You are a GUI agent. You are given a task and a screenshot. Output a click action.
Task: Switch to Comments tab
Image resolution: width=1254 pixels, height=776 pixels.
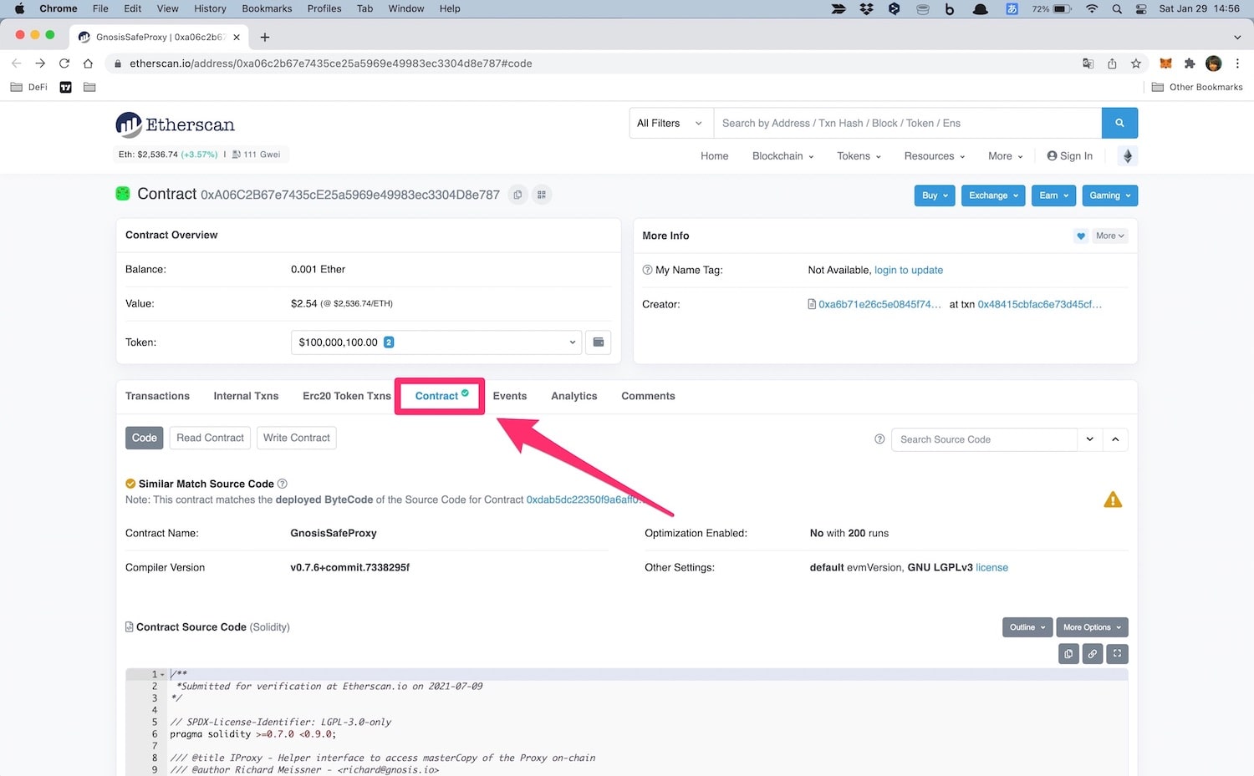coord(648,396)
